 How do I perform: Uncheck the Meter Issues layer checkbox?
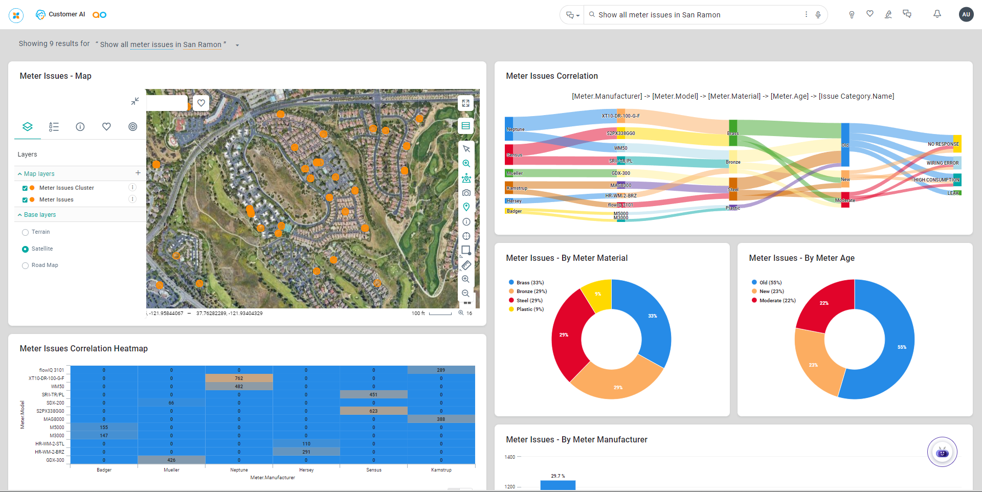25,200
